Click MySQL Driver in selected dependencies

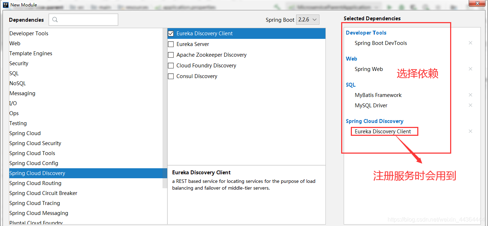[371, 106]
